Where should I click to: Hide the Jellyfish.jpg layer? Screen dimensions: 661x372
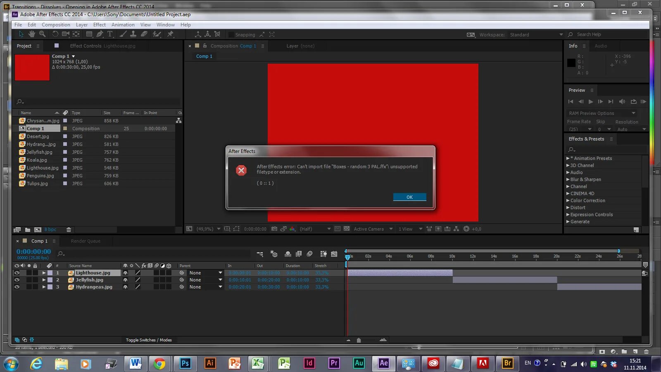click(x=17, y=280)
